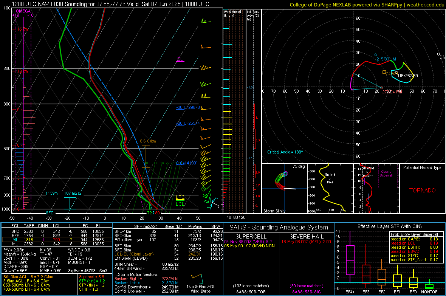
Task: Click the DCAPE = 395 value
Action: (x=16, y=267)
